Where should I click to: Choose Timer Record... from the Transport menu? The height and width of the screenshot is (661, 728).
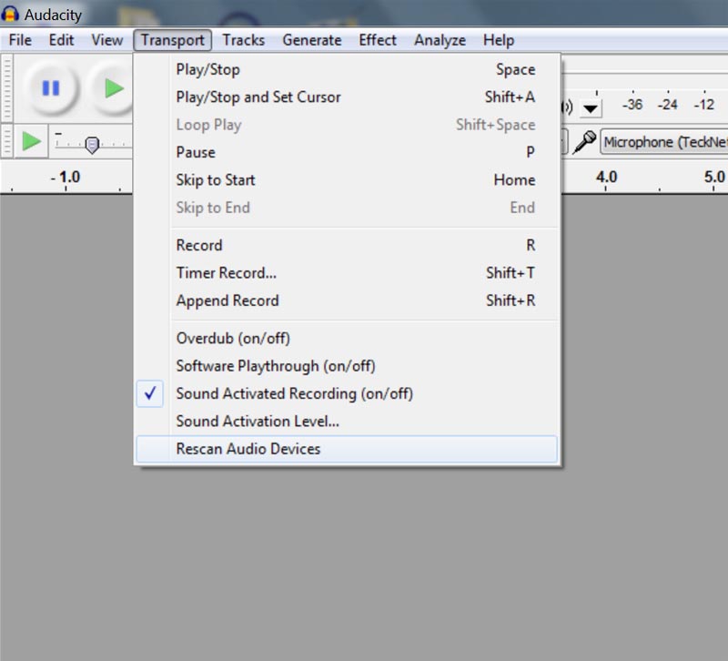click(226, 273)
